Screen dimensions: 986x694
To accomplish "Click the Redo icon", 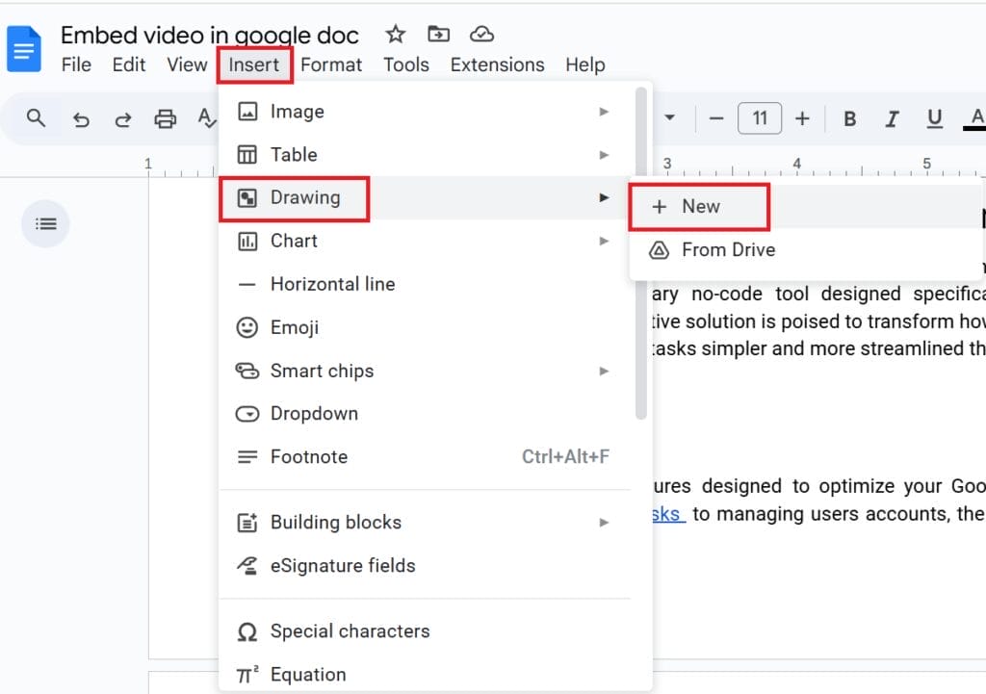I will click(x=123, y=117).
